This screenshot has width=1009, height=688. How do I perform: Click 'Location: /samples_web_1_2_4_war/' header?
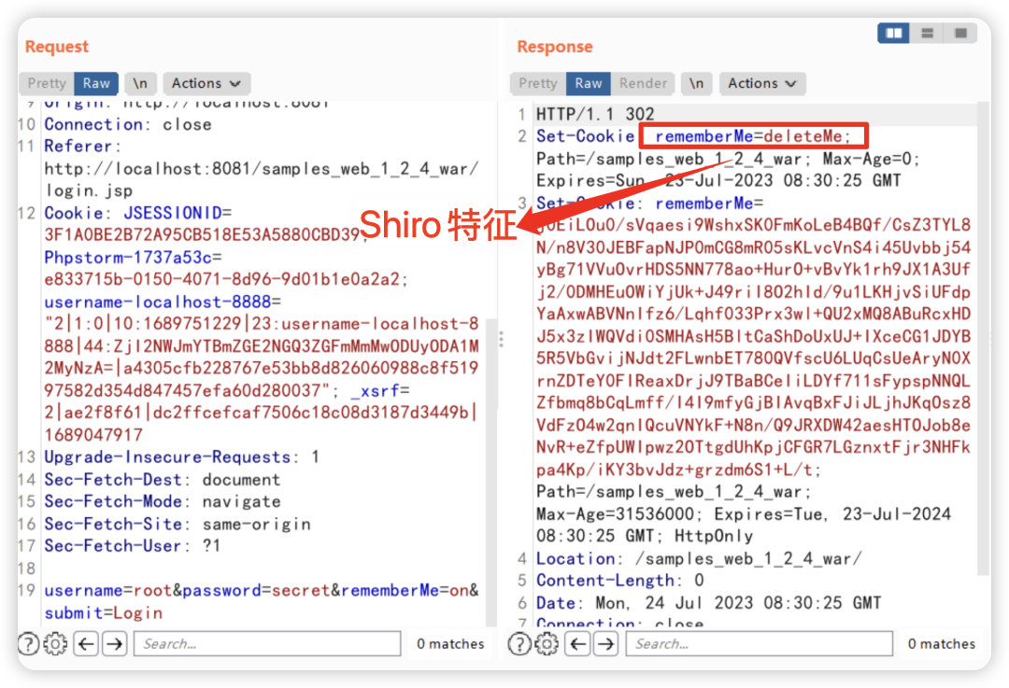click(x=699, y=559)
